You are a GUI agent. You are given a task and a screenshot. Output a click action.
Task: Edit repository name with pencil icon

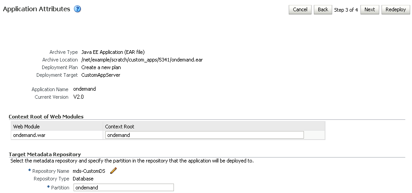(x=113, y=171)
